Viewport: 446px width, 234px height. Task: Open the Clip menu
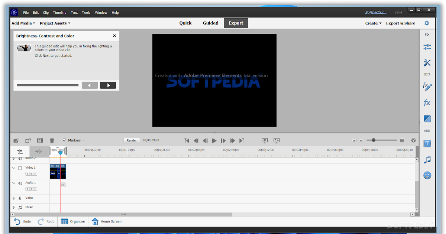46,13
